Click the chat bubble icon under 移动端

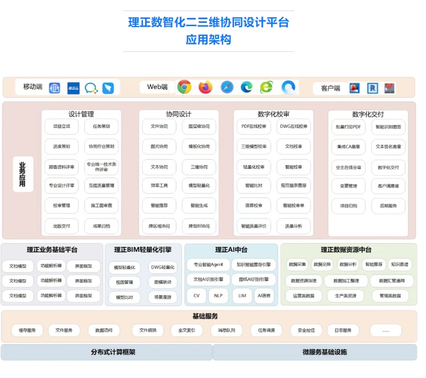(x=91, y=88)
